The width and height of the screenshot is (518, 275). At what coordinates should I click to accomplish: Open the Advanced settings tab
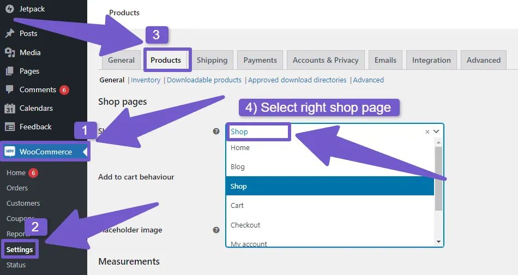coord(483,60)
